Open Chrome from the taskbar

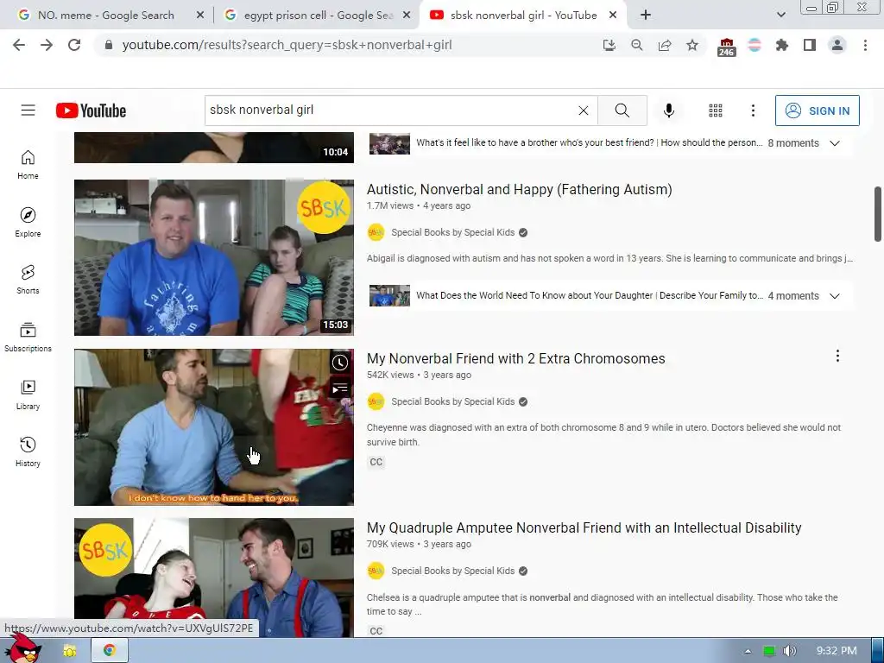click(110, 651)
